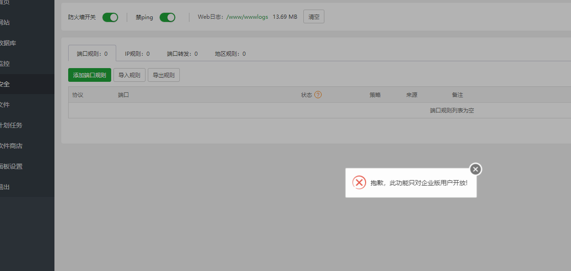Viewport: 571px width, 271px height.
Task: Click the 状态 column help question-mark icon
Action: [318, 95]
